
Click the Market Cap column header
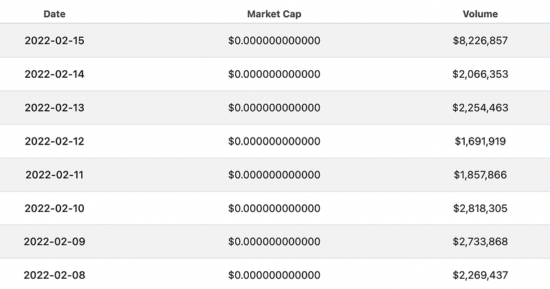274,14
